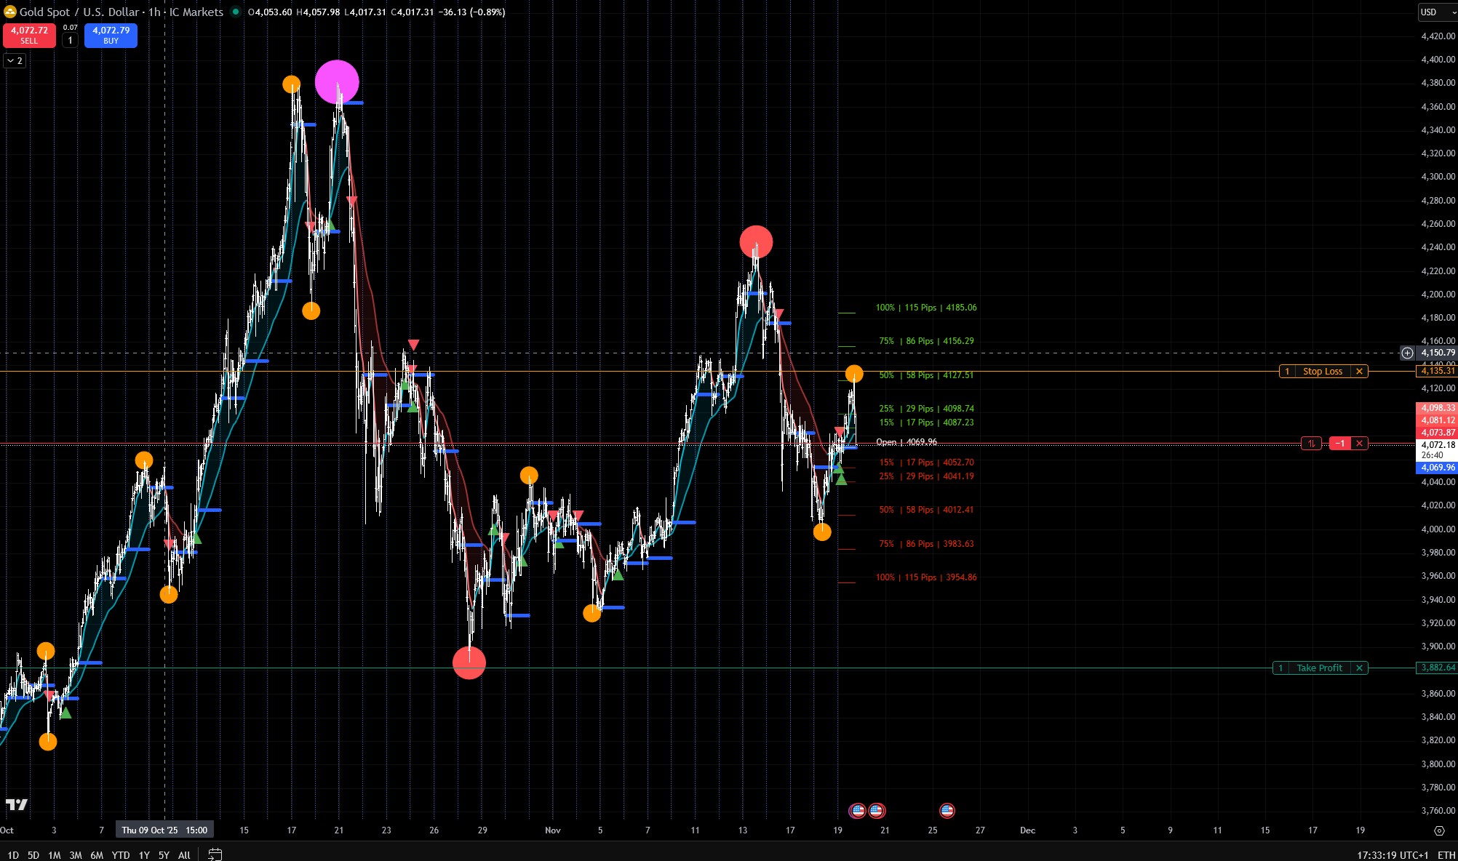
Task: Click the reverse position arrows icon
Action: tap(1311, 444)
